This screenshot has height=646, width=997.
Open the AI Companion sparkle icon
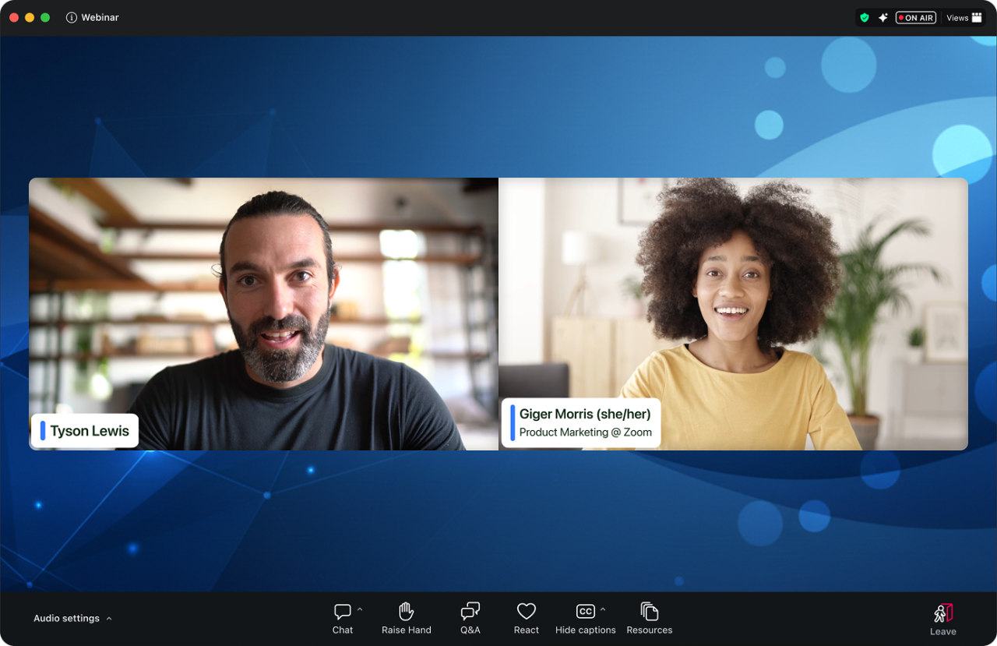pyautogui.click(x=883, y=18)
